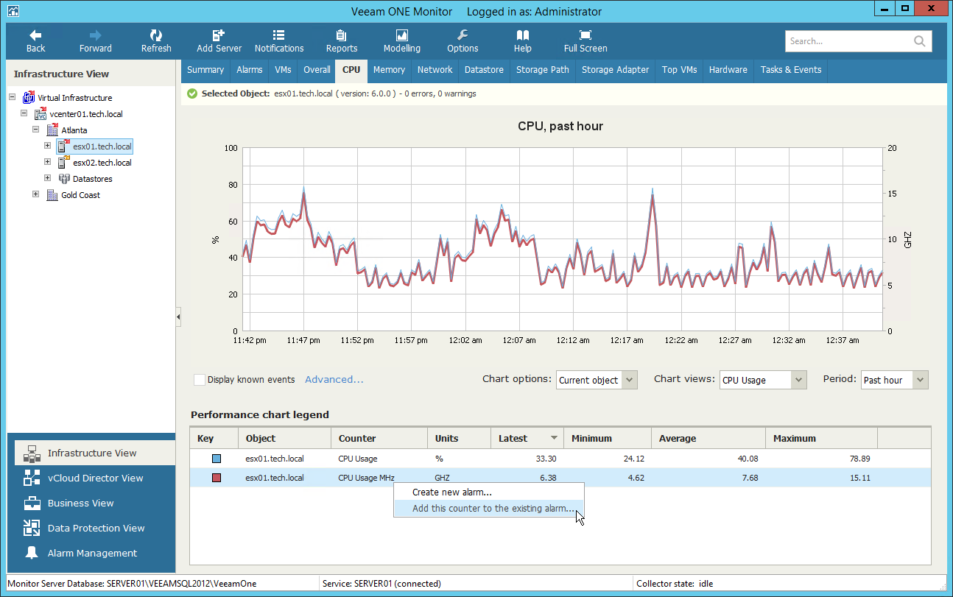Open the Chart views dropdown
The image size is (953, 597).
(x=764, y=380)
